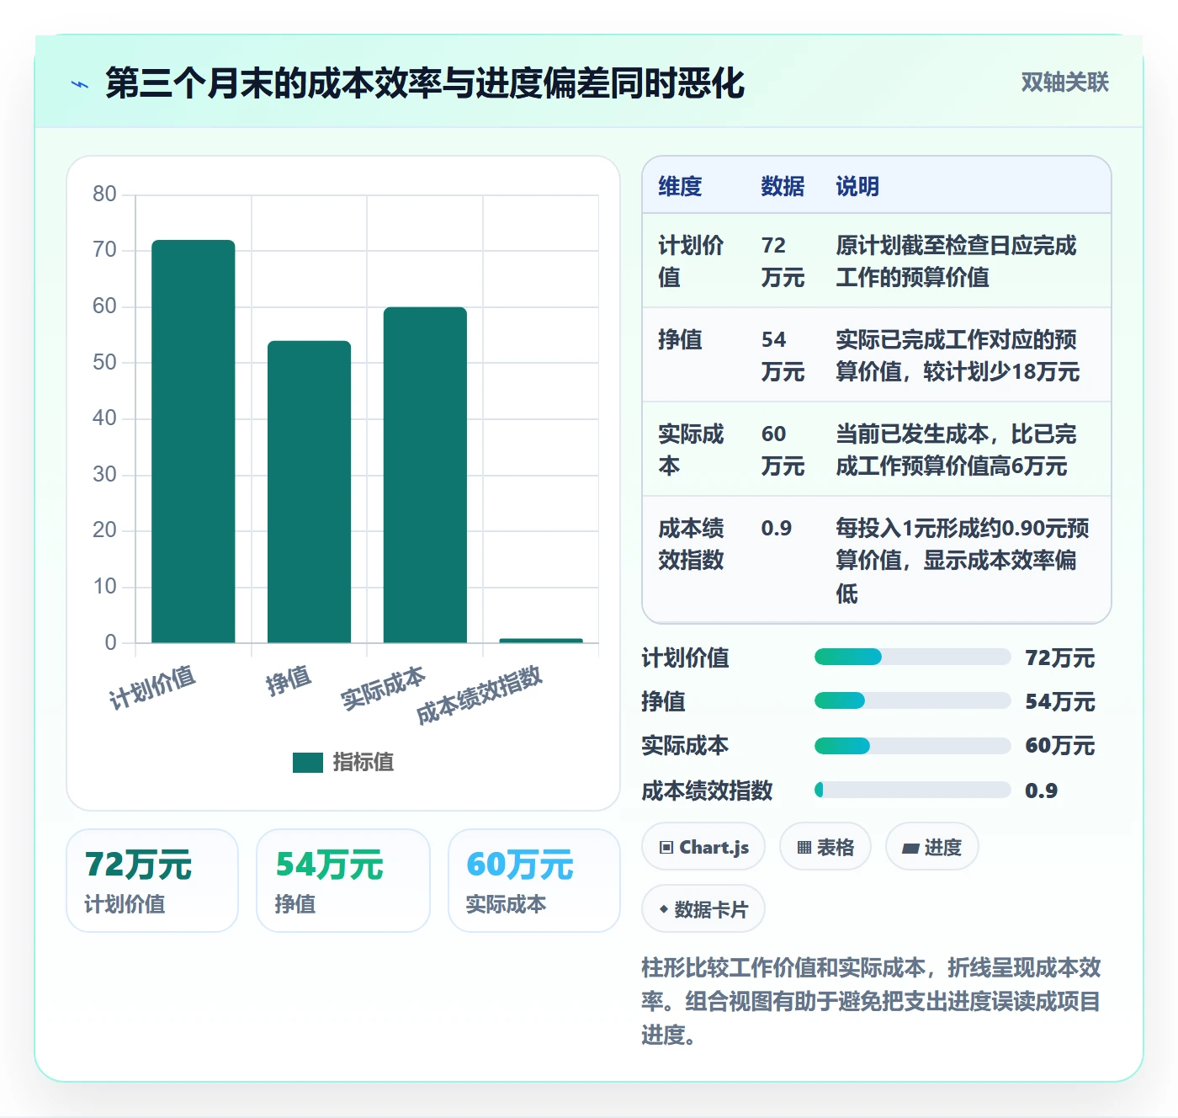Image resolution: width=1178 pixels, height=1118 pixels.
Task: Click the 0.9 progress value label
Action: (x=1042, y=791)
